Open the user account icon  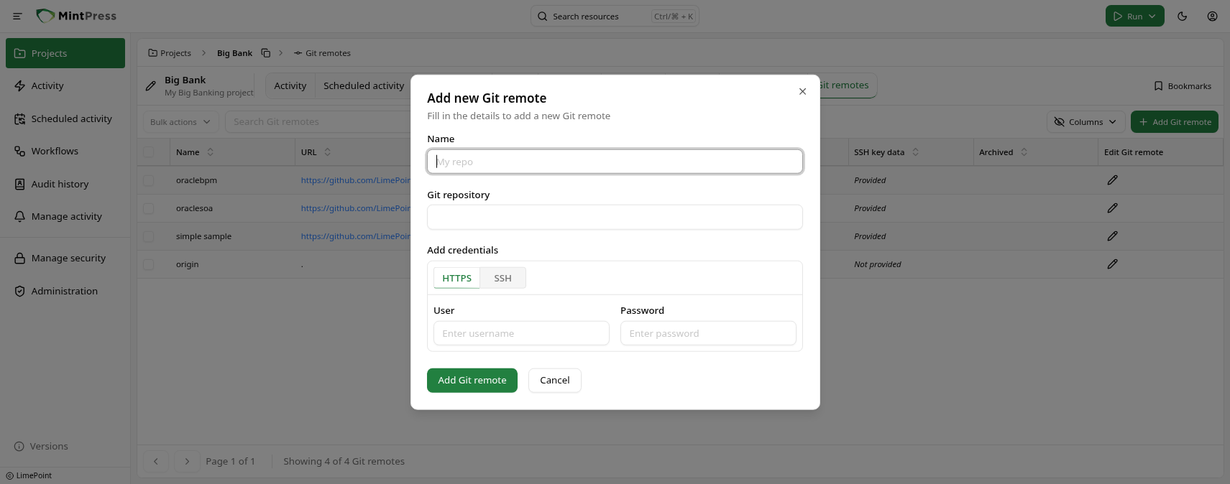(x=1213, y=16)
